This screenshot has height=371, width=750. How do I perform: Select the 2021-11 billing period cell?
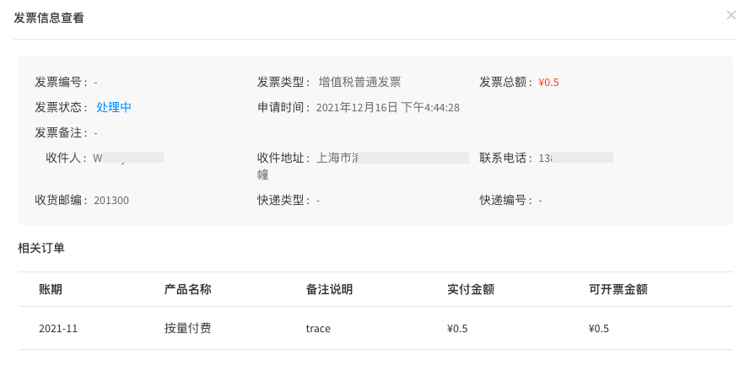pos(58,329)
